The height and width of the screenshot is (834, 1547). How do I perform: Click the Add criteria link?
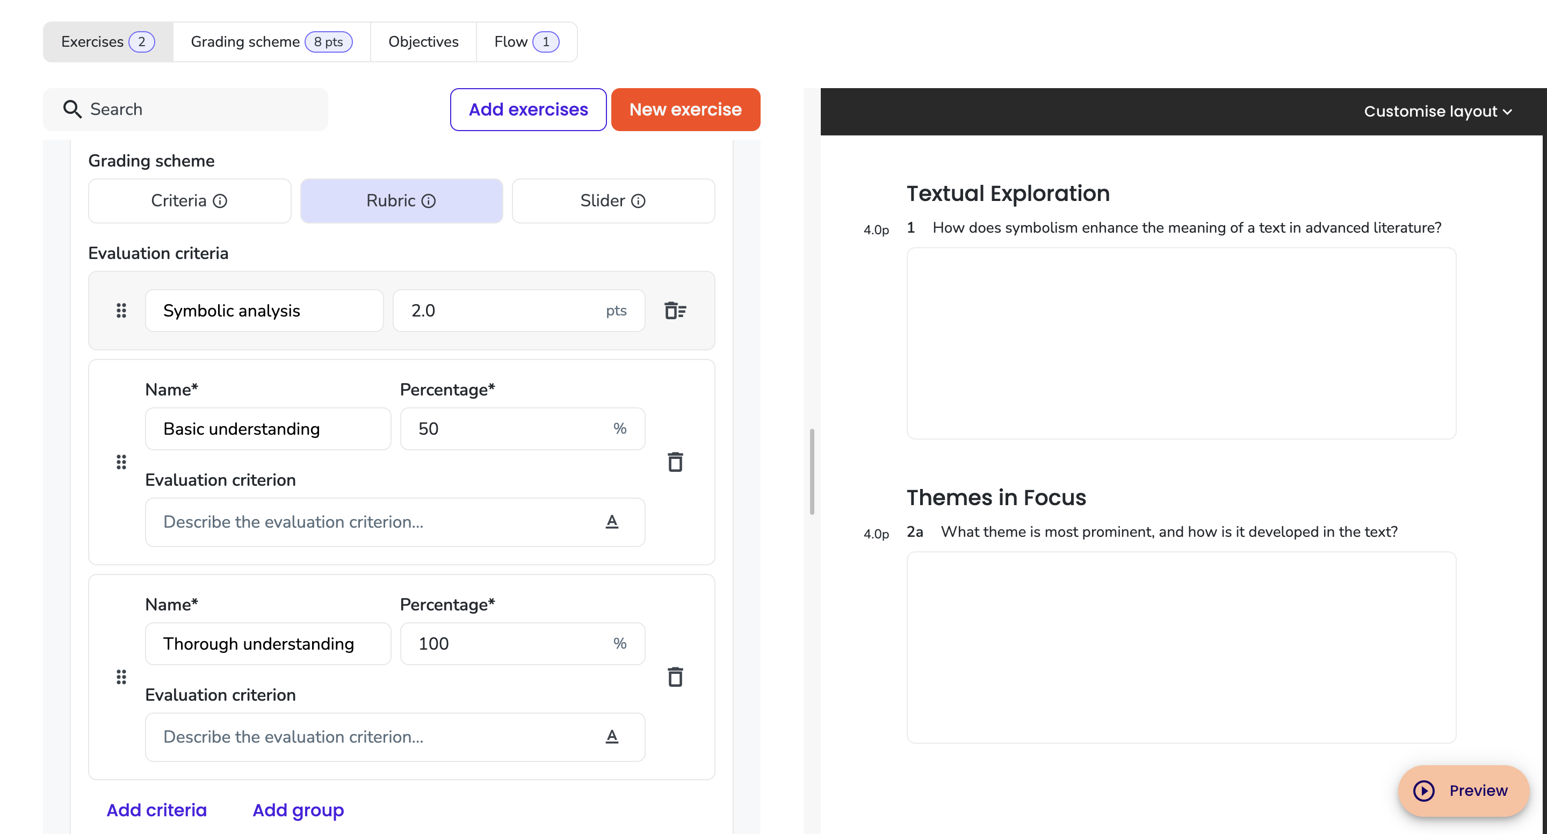(x=157, y=810)
